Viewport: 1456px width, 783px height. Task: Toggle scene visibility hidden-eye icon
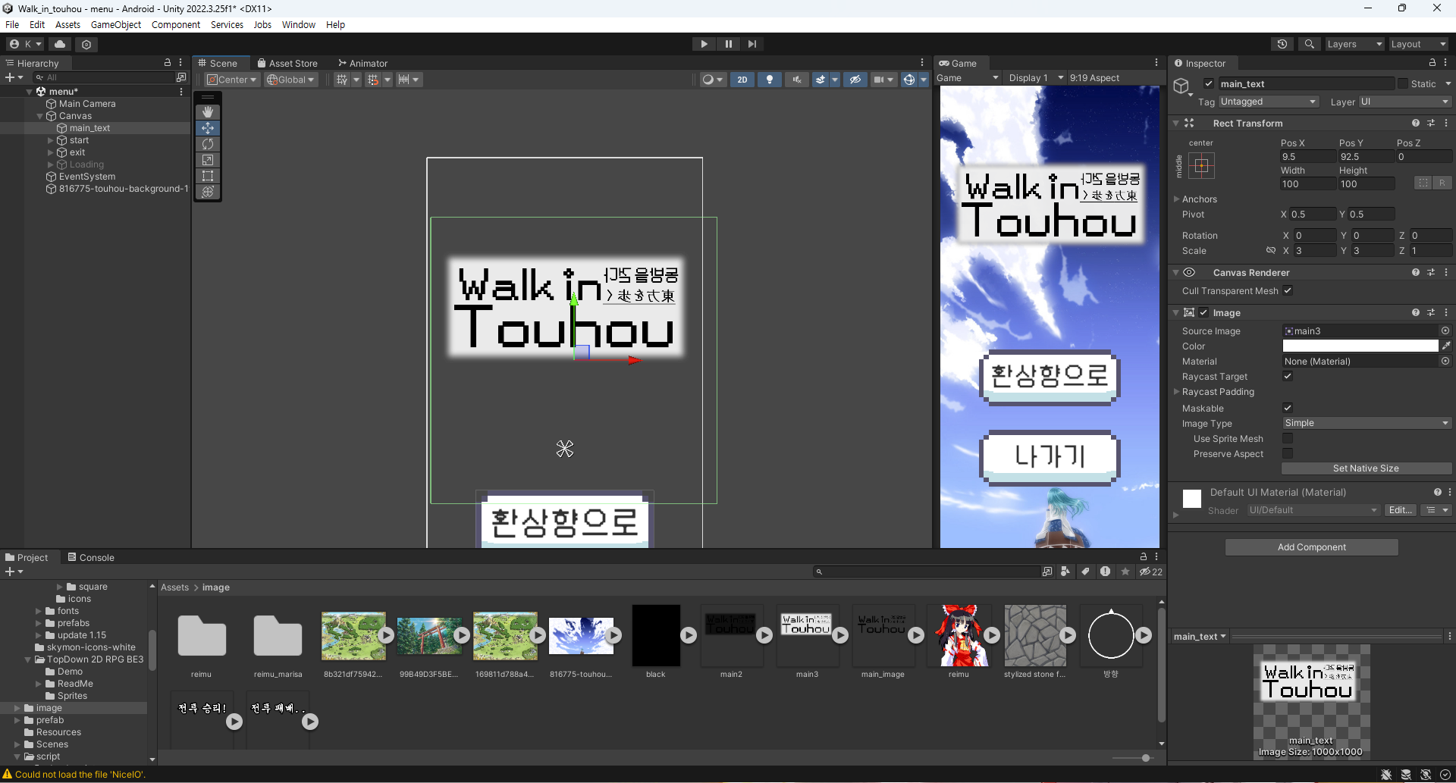(855, 80)
